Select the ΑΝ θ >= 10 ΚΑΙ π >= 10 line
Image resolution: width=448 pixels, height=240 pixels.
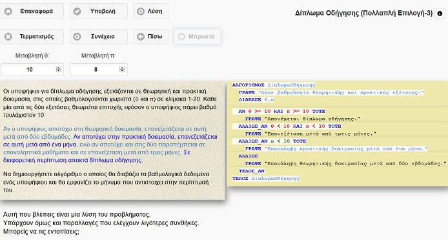281,111
